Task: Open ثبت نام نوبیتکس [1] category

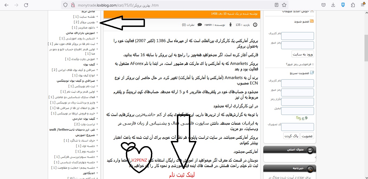Action: [81, 86]
